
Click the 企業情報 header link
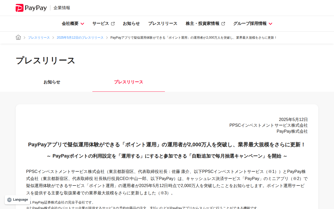62,8
